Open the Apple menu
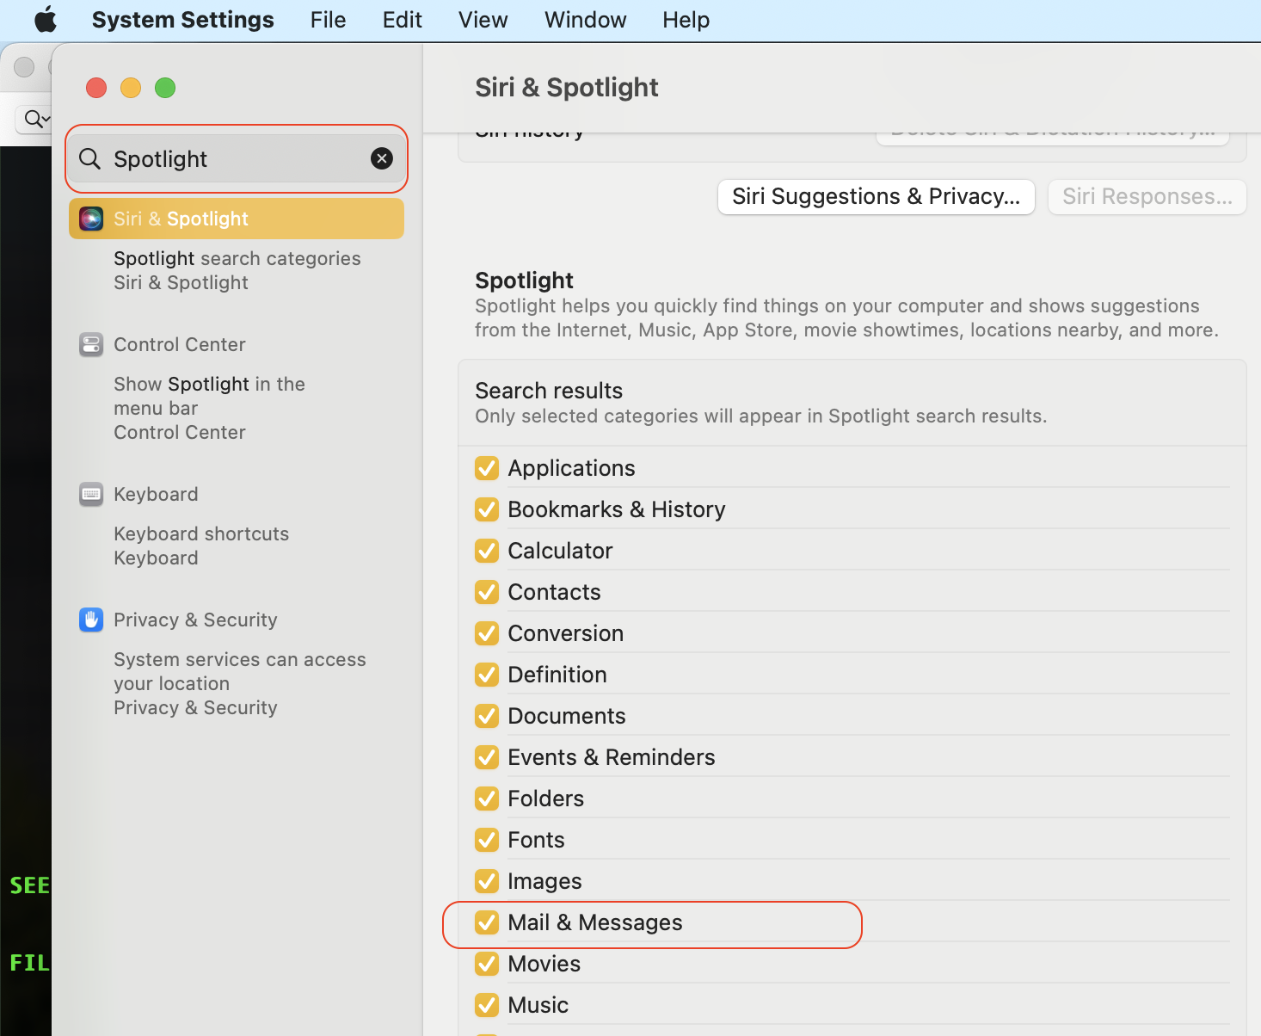The image size is (1261, 1036). click(x=45, y=19)
